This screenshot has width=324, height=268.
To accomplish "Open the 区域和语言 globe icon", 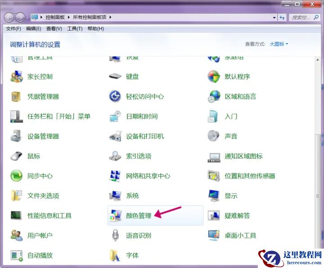I will point(214,96).
